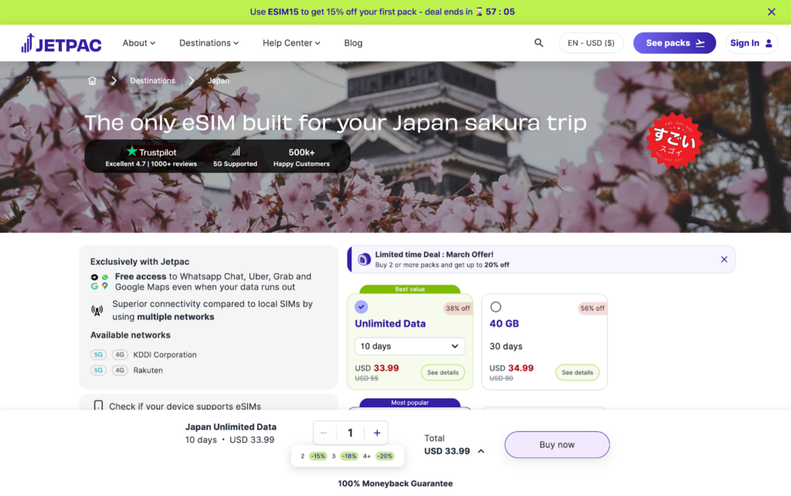Click the Jetpac logo
This screenshot has height=496, width=791.
click(61, 42)
